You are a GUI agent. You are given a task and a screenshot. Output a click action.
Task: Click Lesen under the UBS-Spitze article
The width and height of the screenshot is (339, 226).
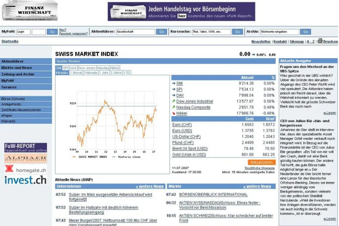pyautogui.click(x=330, y=113)
